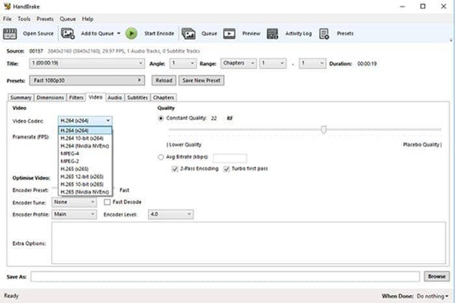Image resolution: width=455 pixels, height=303 pixels.
Task: Click the Activity Log label
Action: pyautogui.click(x=298, y=34)
